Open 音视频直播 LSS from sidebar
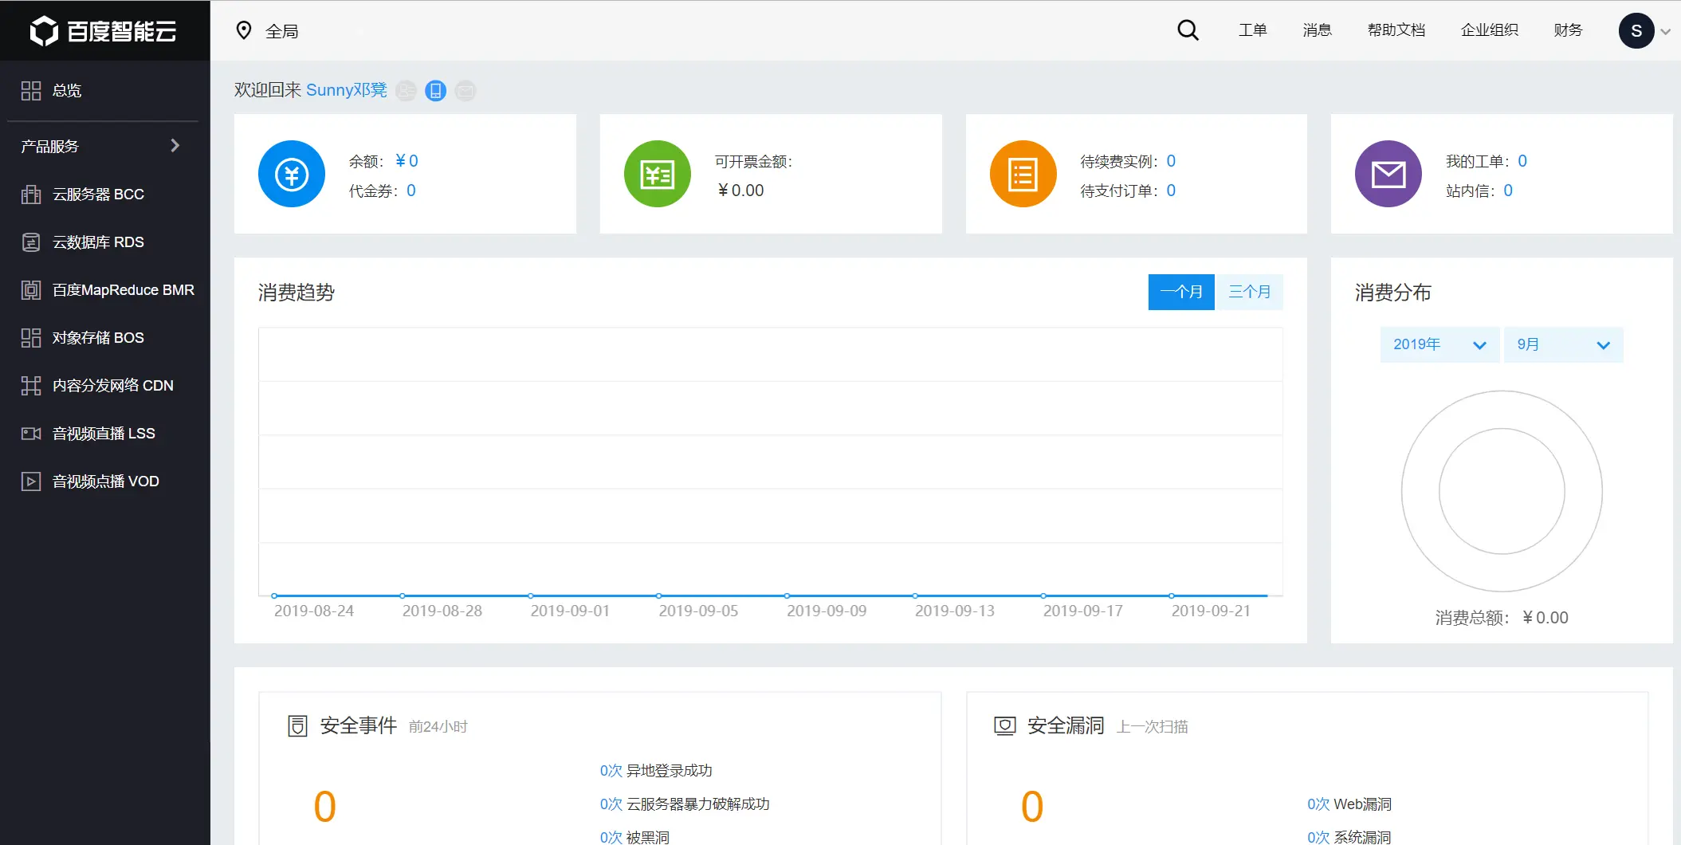The height and width of the screenshot is (845, 1681). click(x=105, y=434)
